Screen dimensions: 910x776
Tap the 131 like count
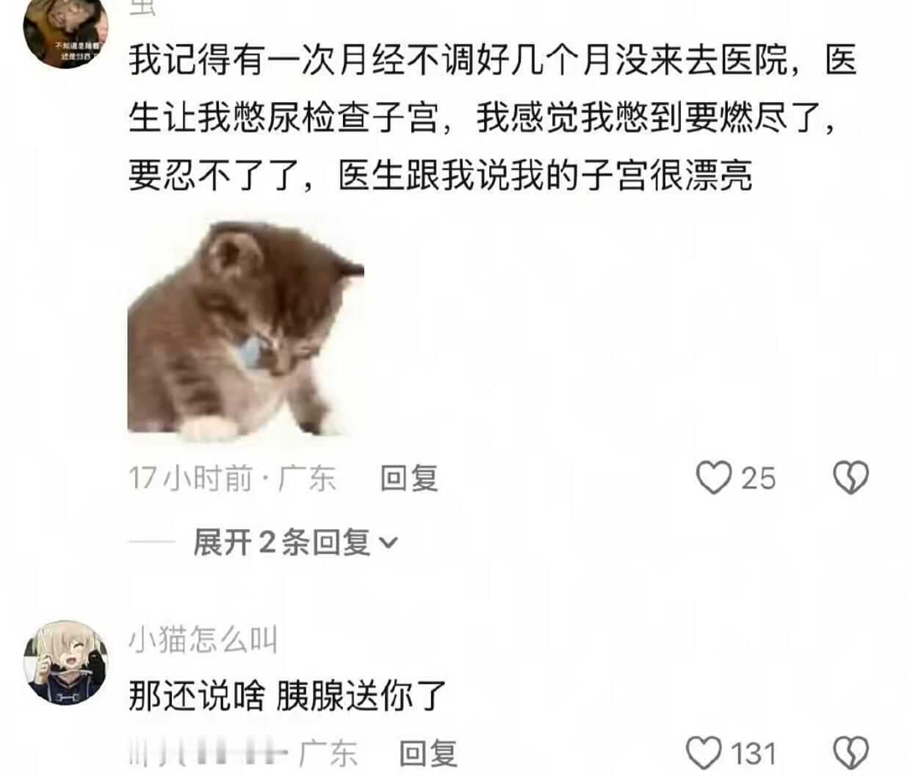coord(754,754)
